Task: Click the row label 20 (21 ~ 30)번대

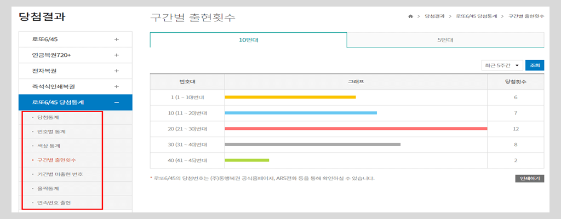Action: [187, 129]
